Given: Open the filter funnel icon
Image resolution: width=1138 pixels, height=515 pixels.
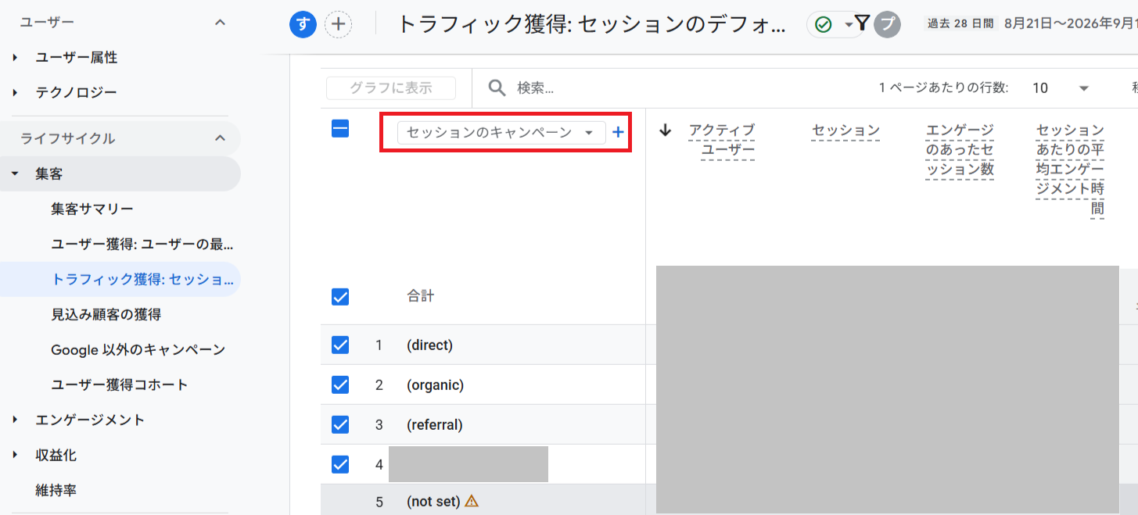Looking at the screenshot, I should tap(862, 23).
